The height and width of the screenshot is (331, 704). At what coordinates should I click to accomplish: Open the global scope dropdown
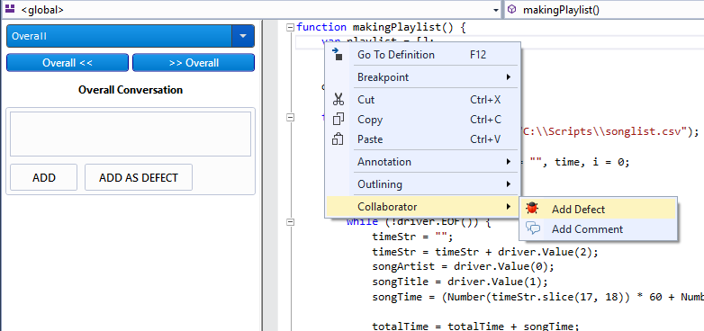tap(496, 9)
